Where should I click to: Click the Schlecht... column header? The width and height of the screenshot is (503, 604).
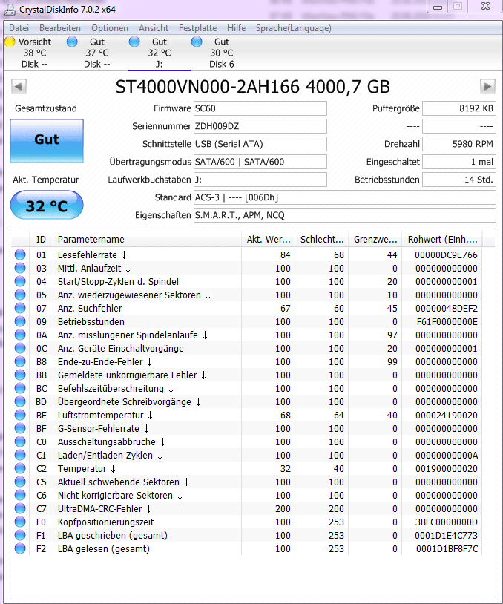pyautogui.click(x=322, y=239)
